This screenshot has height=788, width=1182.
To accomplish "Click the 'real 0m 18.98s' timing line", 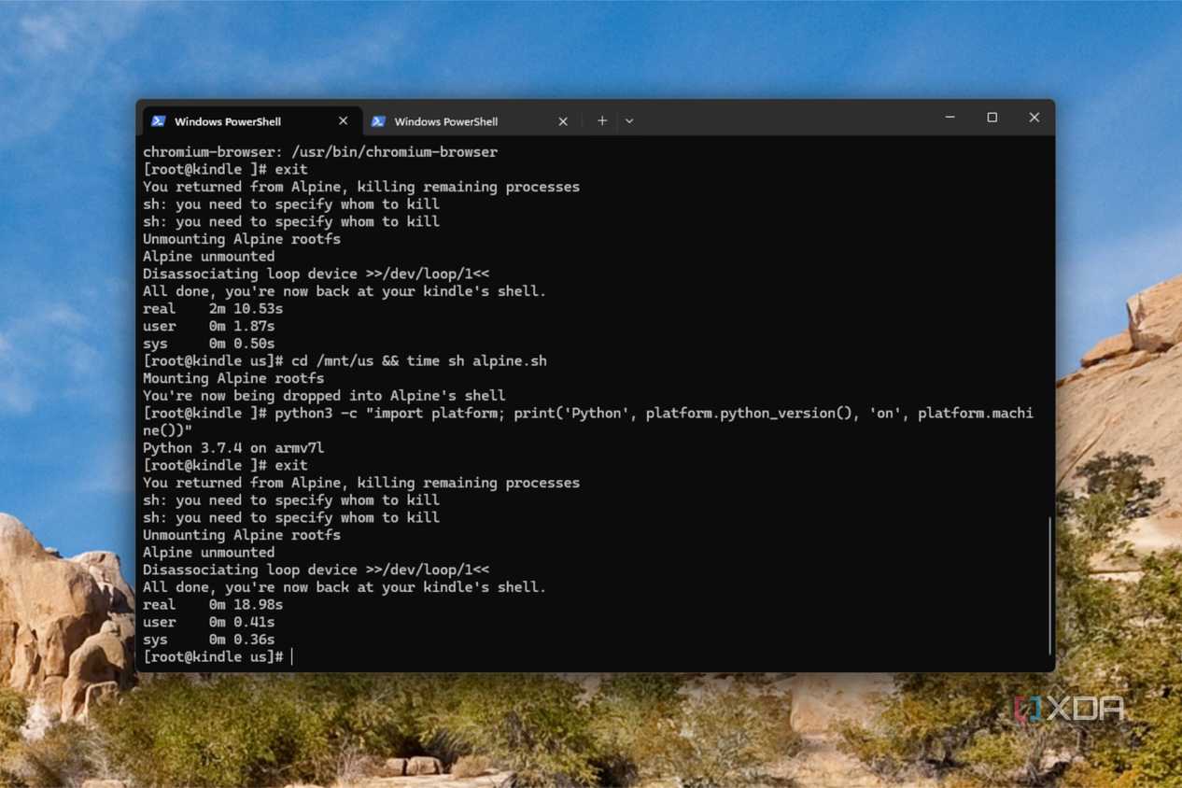I will [x=213, y=605].
